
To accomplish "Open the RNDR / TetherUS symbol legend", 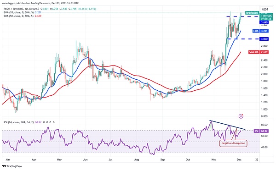I will pos(21,9).
